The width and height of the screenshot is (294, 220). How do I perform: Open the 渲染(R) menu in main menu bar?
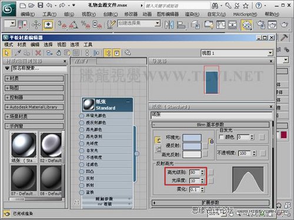(192, 14)
